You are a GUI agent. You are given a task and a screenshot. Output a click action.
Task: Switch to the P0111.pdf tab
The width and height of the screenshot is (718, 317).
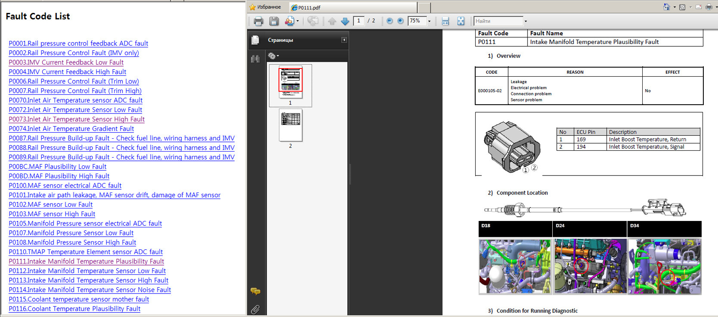pos(310,7)
